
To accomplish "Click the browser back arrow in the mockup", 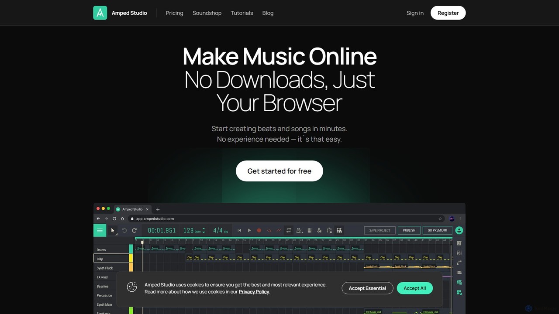I will click(x=98, y=218).
